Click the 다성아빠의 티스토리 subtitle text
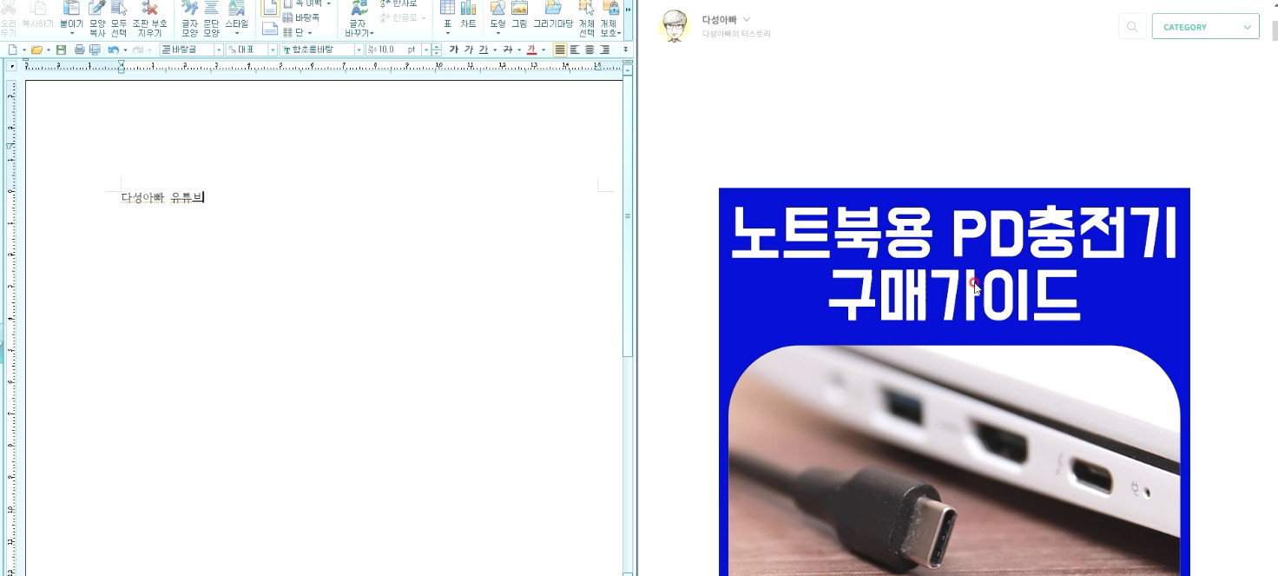The width and height of the screenshot is (1278, 576). click(x=736, y=34)
